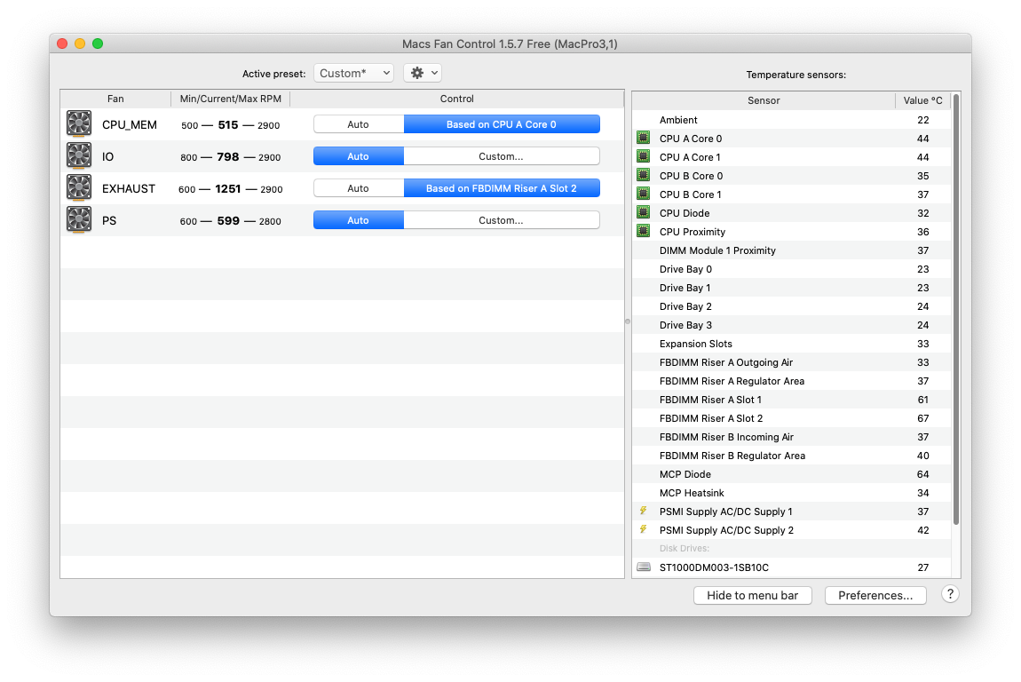Choose Custom... for the IO fan

[502, 156]
